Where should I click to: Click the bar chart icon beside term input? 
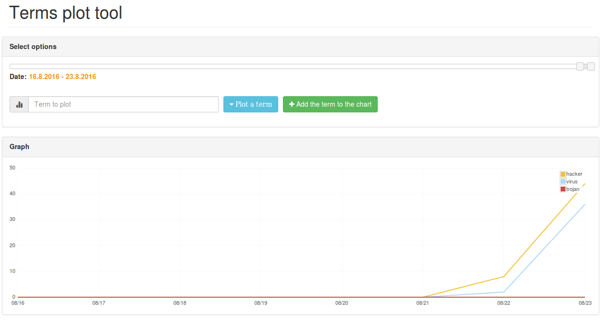click(19, 104)
